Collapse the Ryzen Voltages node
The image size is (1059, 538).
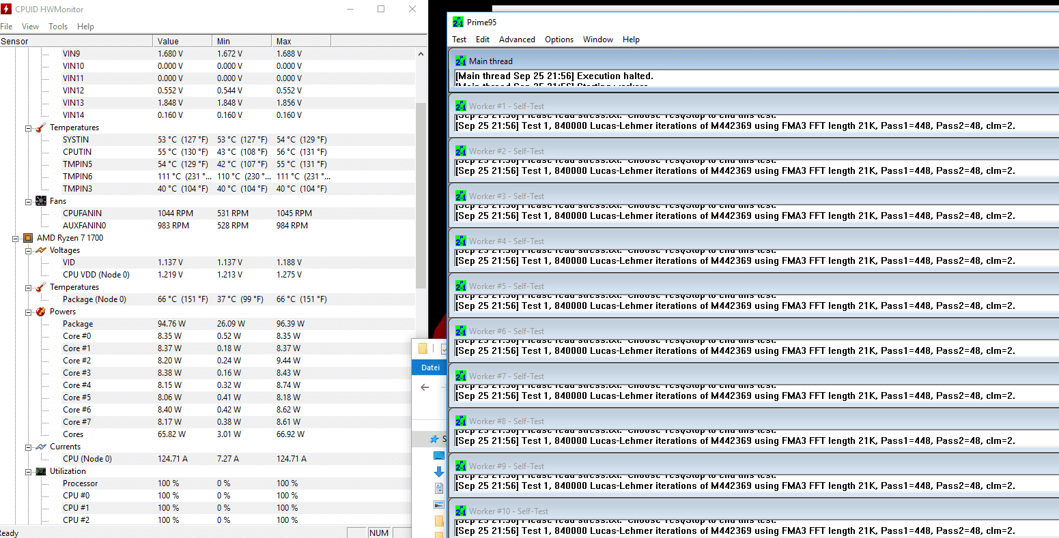pyautogui.click(x=29, y=250)
